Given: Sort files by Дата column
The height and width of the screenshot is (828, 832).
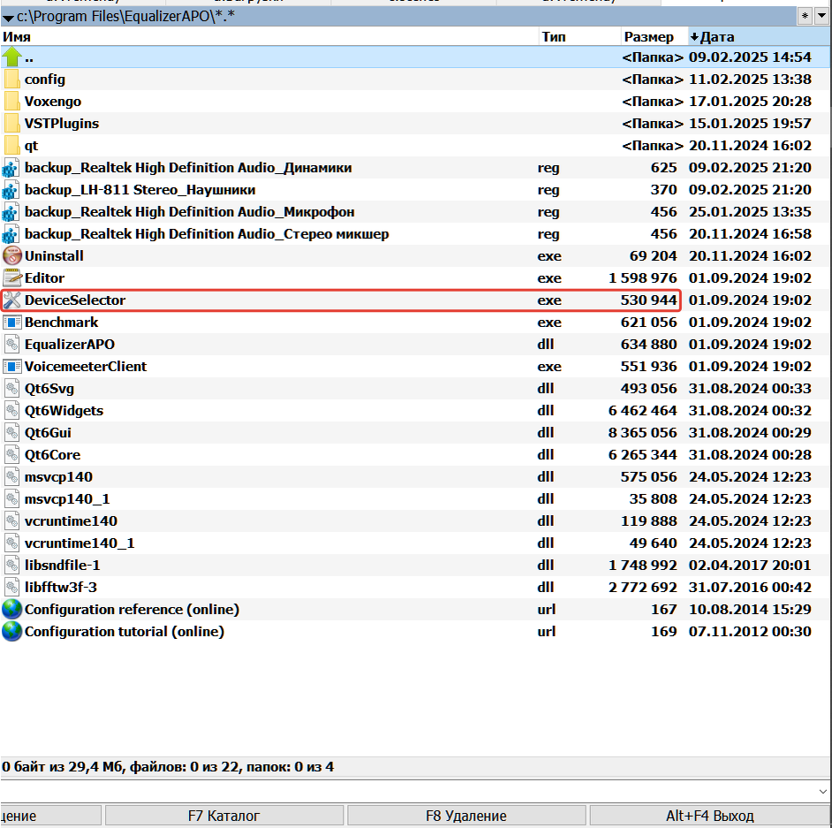Looking at the screenshot, I should [x=760, y=36].
